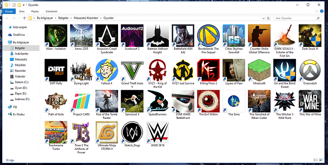Select This War of Mine icon
Screen dimensions: 328x165
(x=310, y=101)
